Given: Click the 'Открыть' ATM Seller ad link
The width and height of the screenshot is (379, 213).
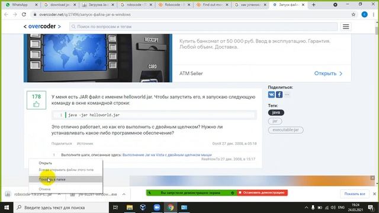Looking at the screenshot, I should 328,73.
